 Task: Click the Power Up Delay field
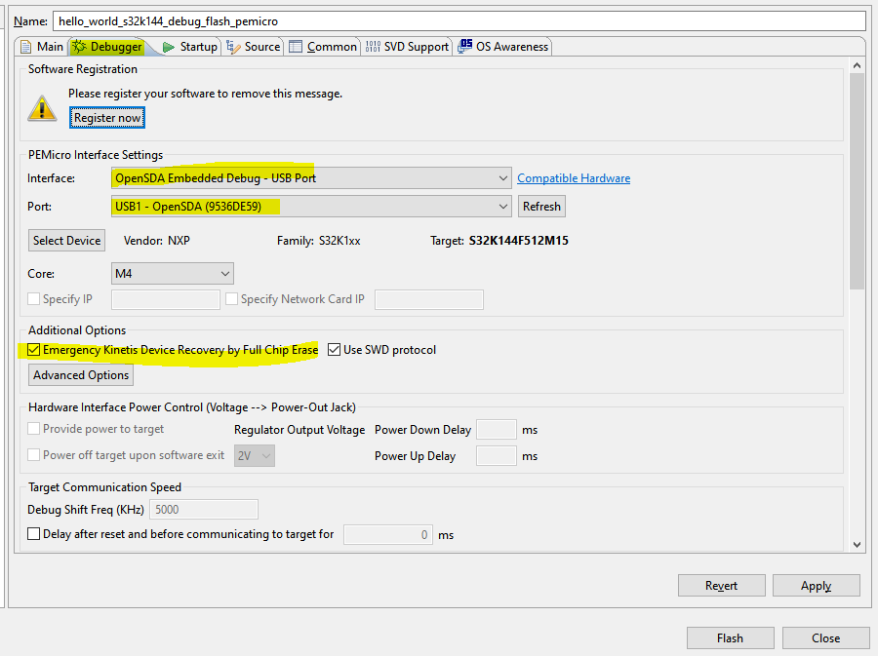click(x=497, y=456)
